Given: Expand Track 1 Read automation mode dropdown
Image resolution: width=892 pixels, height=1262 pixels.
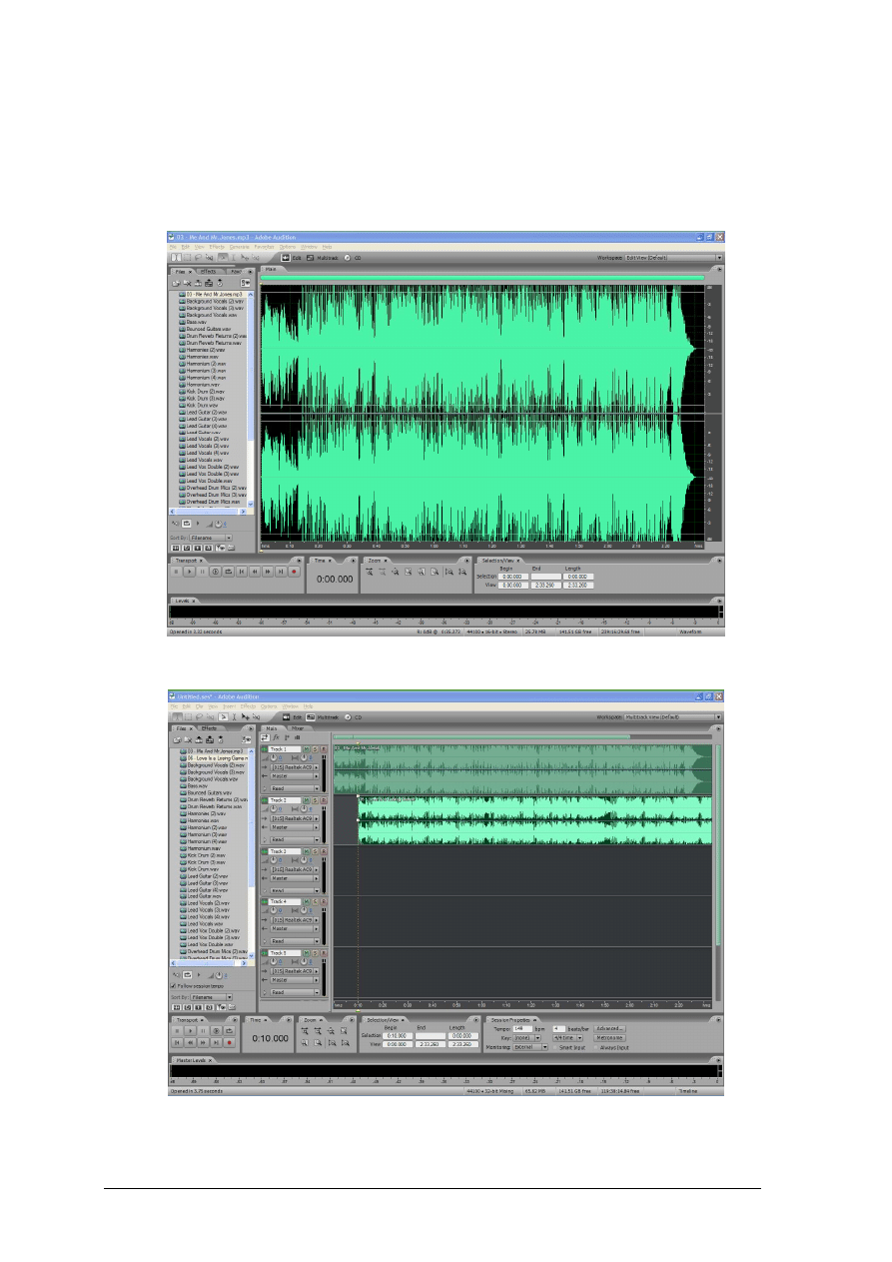Looking at the screenshot, I should click(x=316, y=788).
